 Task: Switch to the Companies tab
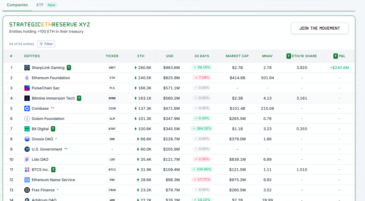pyautogui.click(x=17, y=5)
